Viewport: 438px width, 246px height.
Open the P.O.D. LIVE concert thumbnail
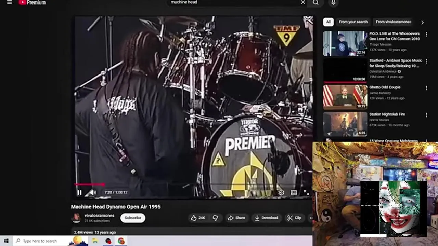pos(345,43)
